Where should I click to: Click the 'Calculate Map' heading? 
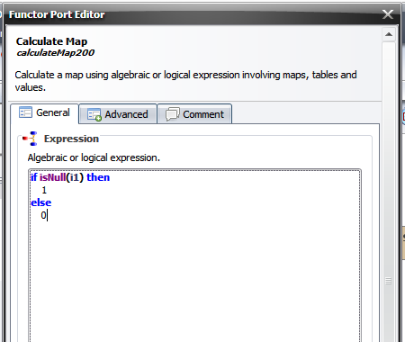tap(51, 41)
